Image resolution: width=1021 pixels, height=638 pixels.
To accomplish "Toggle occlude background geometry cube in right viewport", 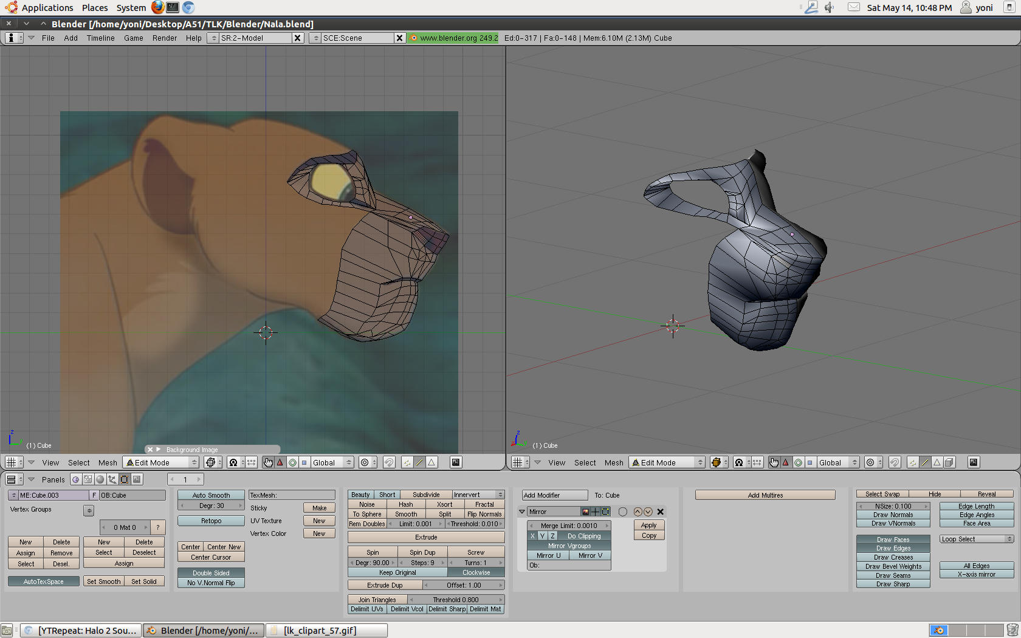I will [949, 462].
